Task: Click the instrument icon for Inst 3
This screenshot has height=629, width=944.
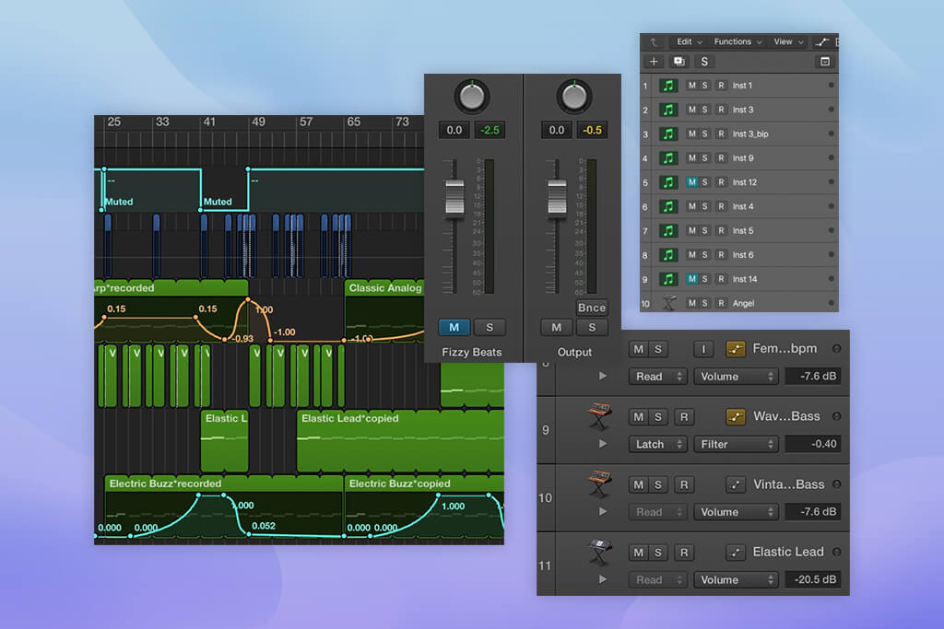Action: 668,110
